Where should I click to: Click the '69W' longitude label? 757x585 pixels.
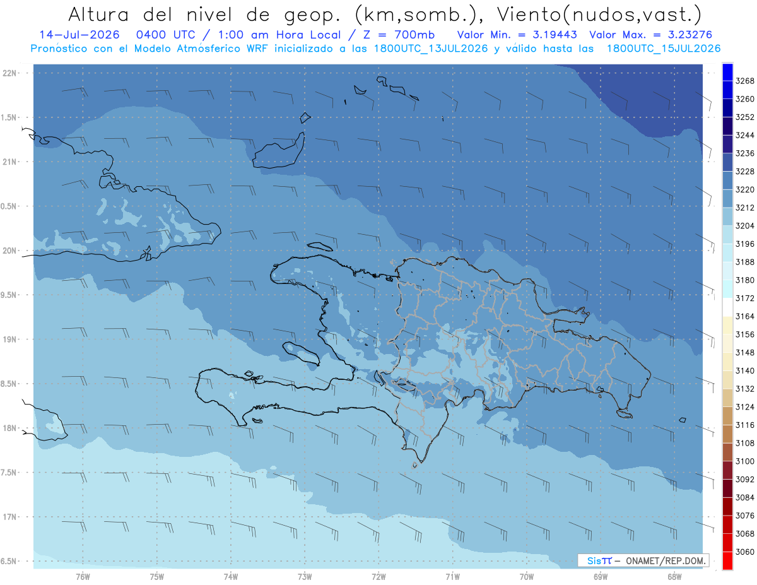click(x=601, y=577)
